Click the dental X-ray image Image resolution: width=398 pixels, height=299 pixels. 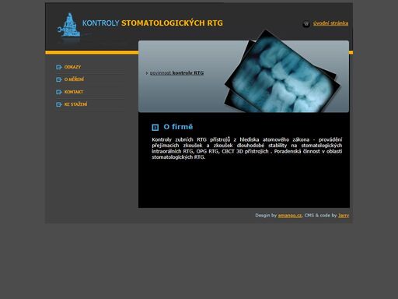pos(282,72)
